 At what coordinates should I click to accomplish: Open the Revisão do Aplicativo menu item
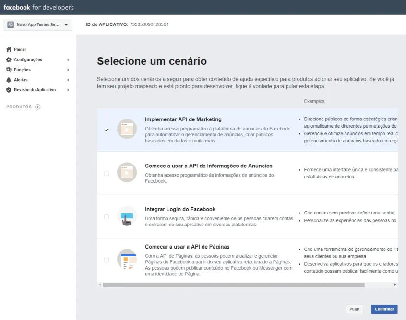point(35,90)
